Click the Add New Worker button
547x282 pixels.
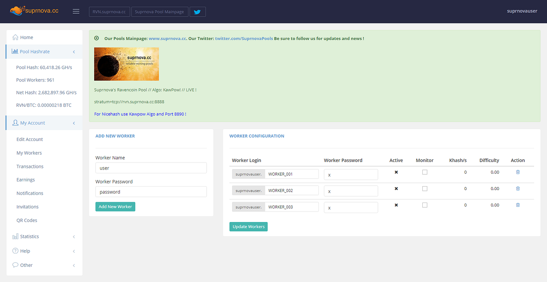(115, 206)
